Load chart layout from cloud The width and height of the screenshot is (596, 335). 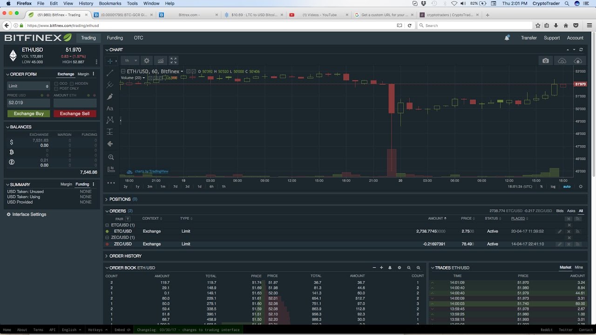(562, 60)
